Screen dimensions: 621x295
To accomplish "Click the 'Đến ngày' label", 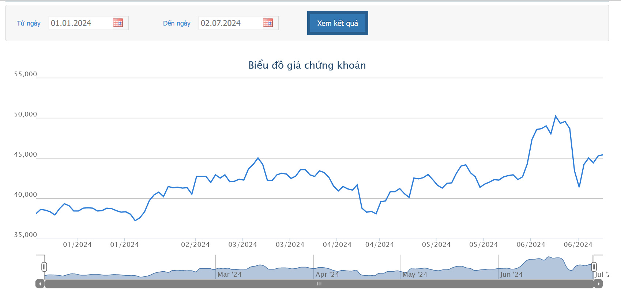I will pos(177,23).
